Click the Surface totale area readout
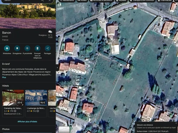The width and height of the screenshot is (178, 133). (152, 132)
